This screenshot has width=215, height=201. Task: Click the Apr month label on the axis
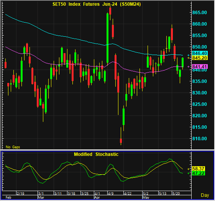(97, 198)
